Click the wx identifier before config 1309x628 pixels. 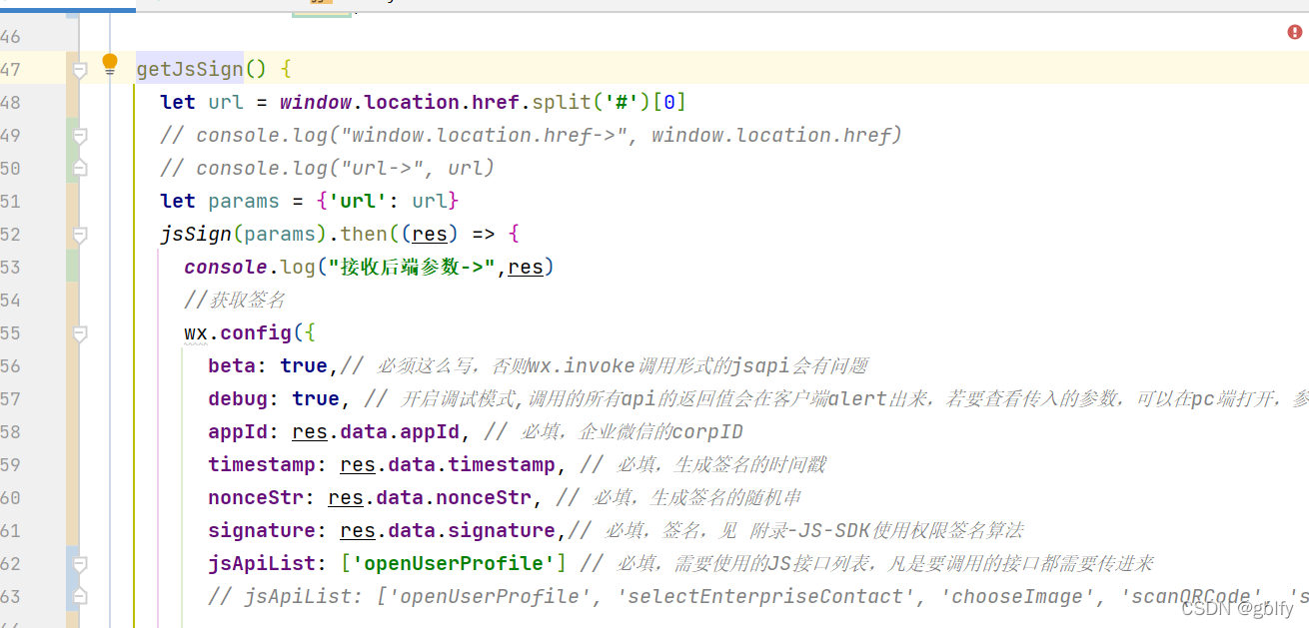click(x=196, y=333)
